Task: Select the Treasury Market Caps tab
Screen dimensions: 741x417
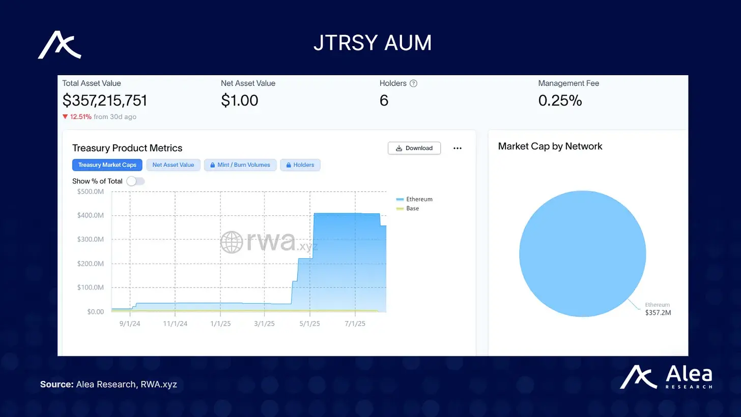Action: [x=107, y=165]
